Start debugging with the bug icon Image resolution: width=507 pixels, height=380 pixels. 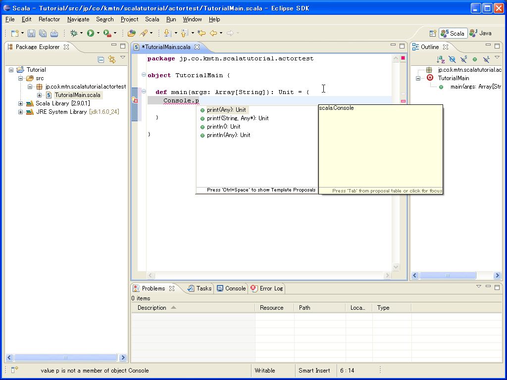74,33
